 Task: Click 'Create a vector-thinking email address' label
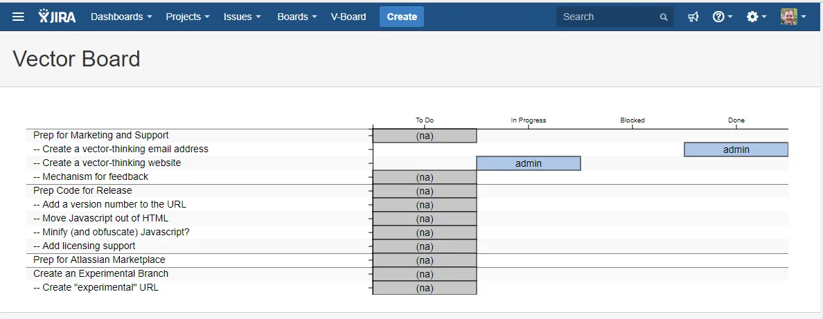(x=121, y=149)
